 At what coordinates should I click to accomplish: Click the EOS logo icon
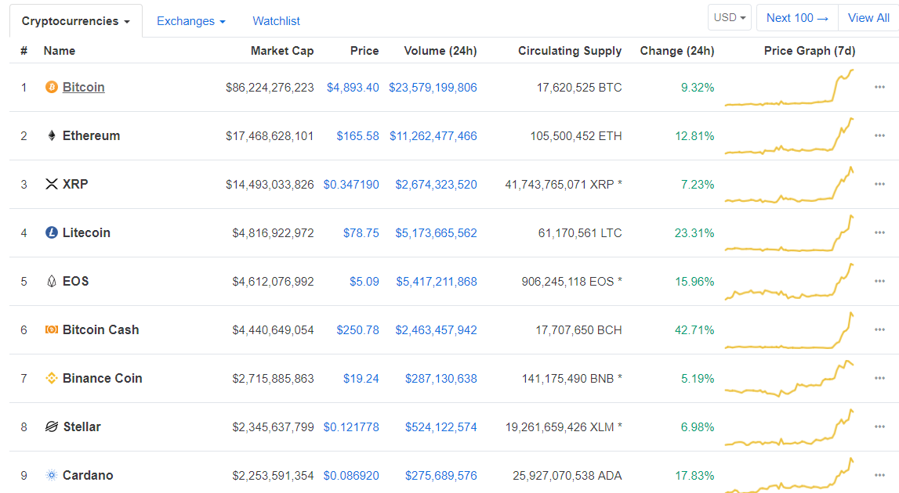[52, 281]
